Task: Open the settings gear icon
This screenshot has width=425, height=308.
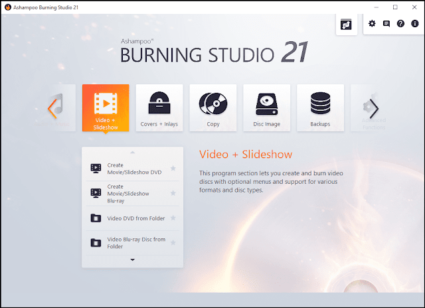Action: (372, 24)
